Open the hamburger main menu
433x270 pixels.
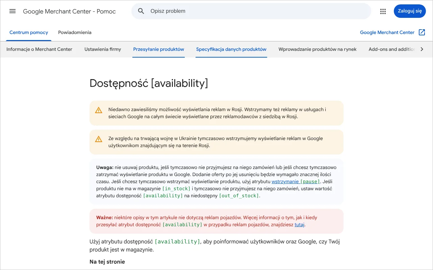(x=12, y=11)
